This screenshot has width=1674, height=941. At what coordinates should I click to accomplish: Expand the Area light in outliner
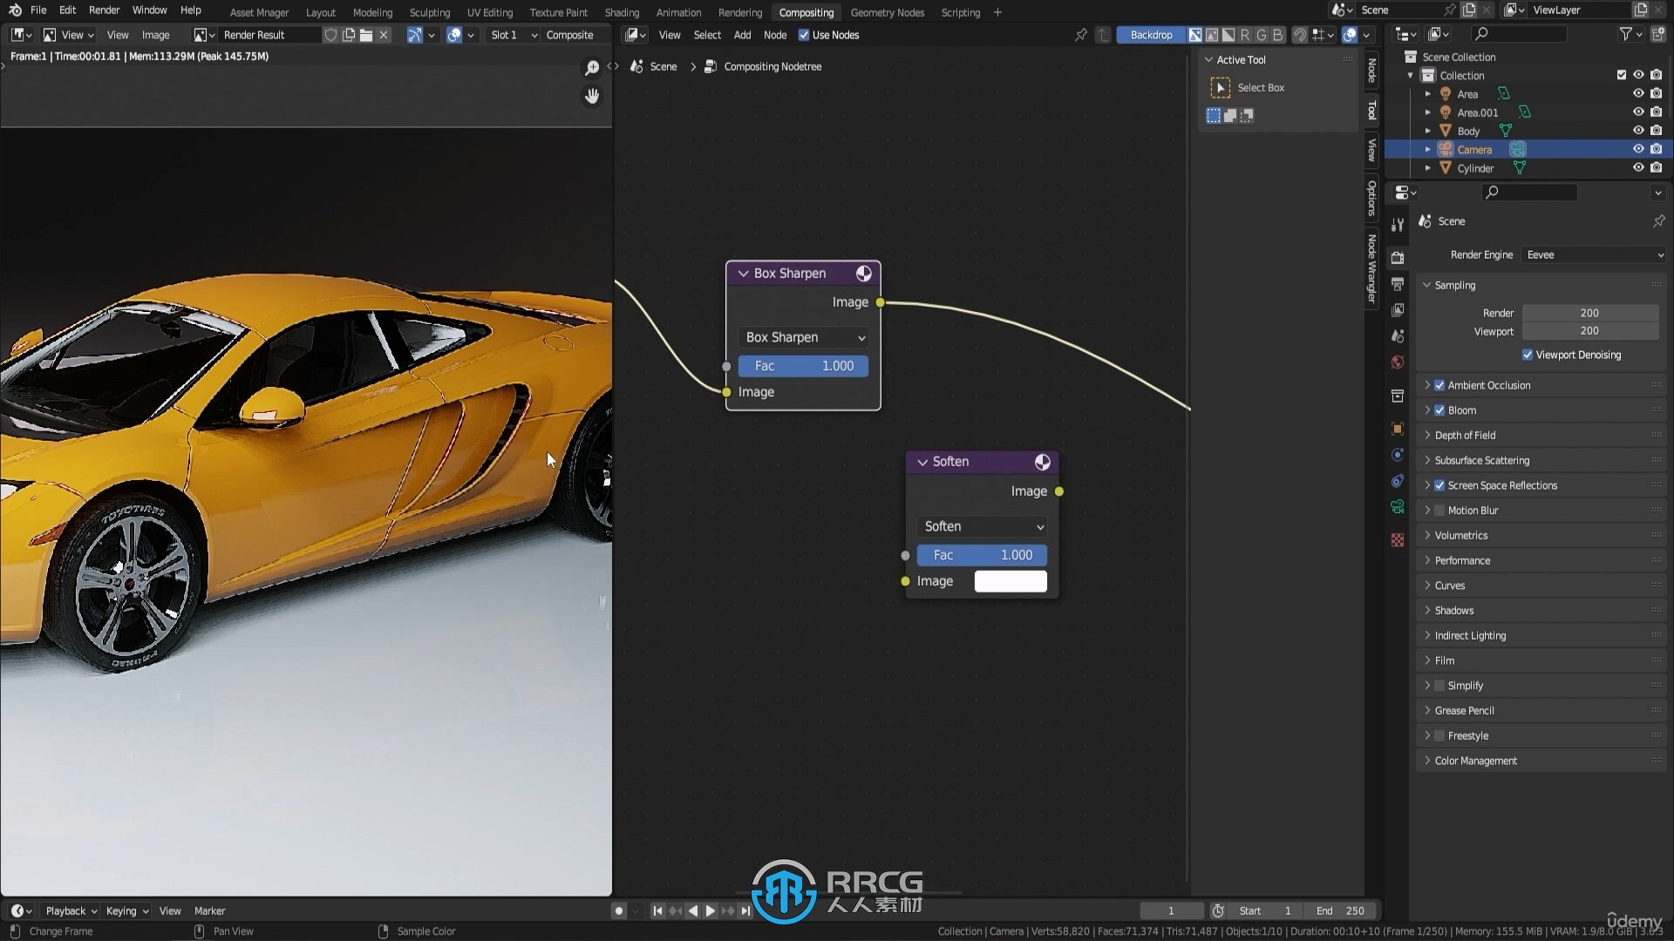click(1427, 94)
